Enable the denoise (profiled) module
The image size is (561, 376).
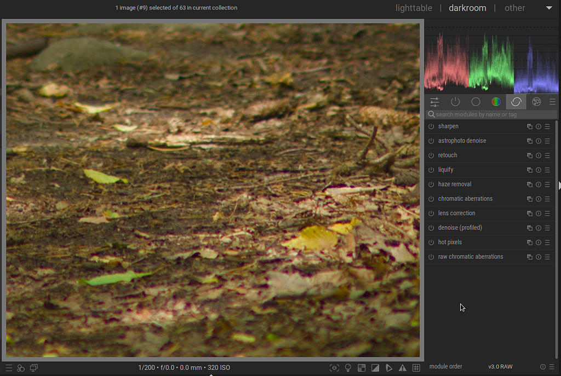click(431, 228)
